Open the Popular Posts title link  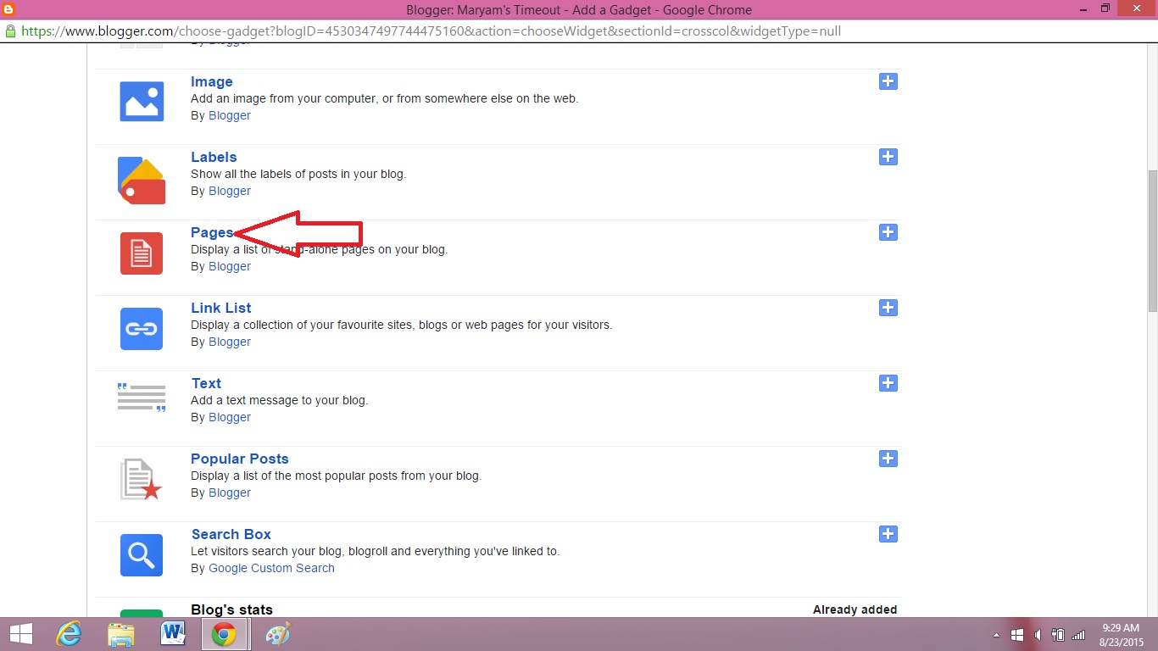(x=240, y=459)
